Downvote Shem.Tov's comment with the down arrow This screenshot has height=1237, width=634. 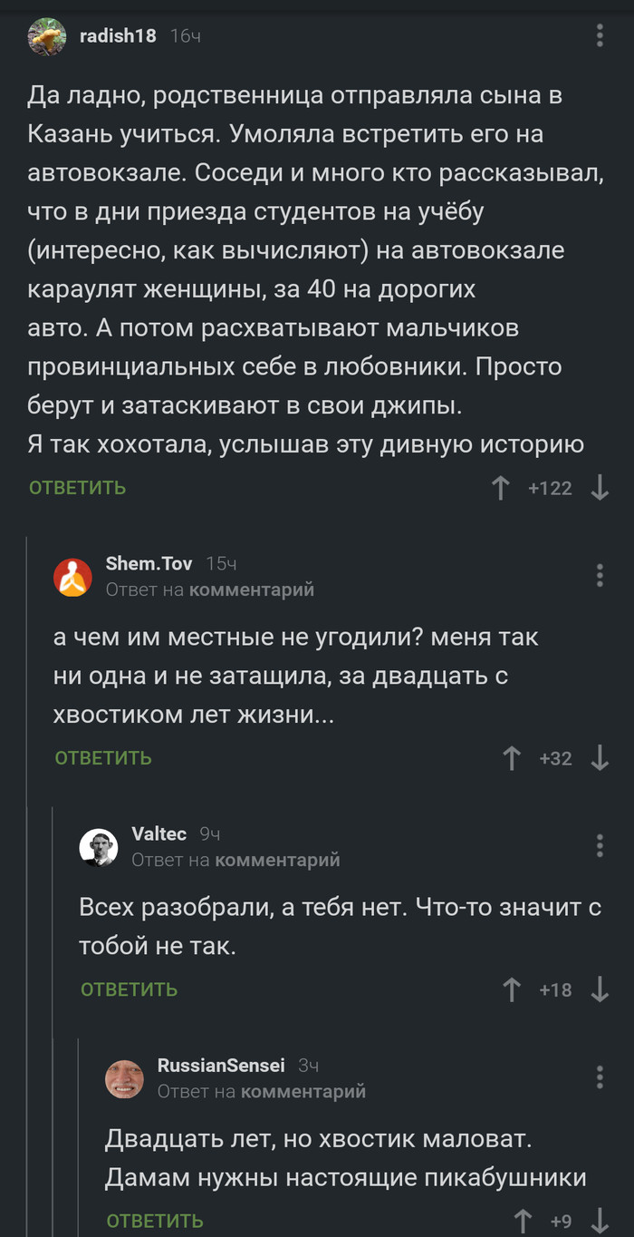[x=599, y=758]
